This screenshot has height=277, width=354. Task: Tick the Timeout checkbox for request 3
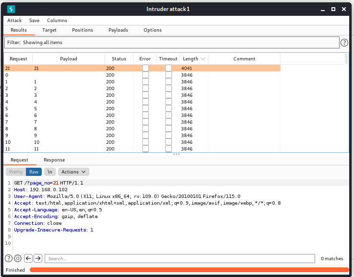(x=169, y=95)
